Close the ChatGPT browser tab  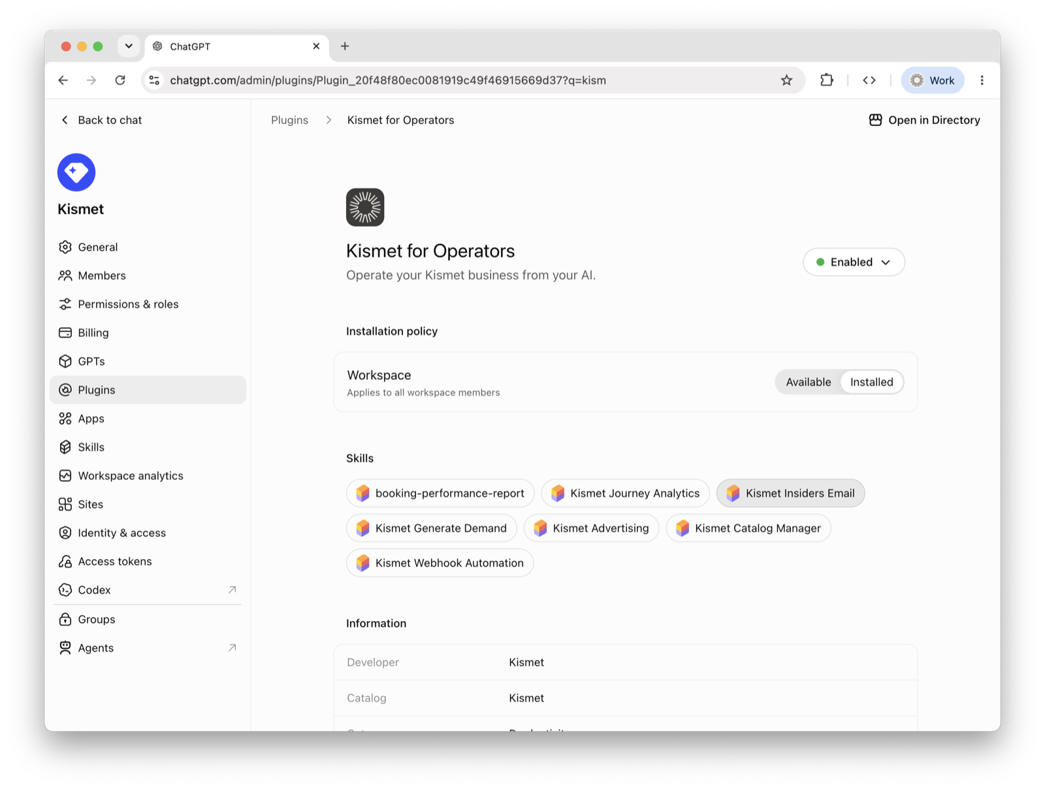(x=316, y=46)
